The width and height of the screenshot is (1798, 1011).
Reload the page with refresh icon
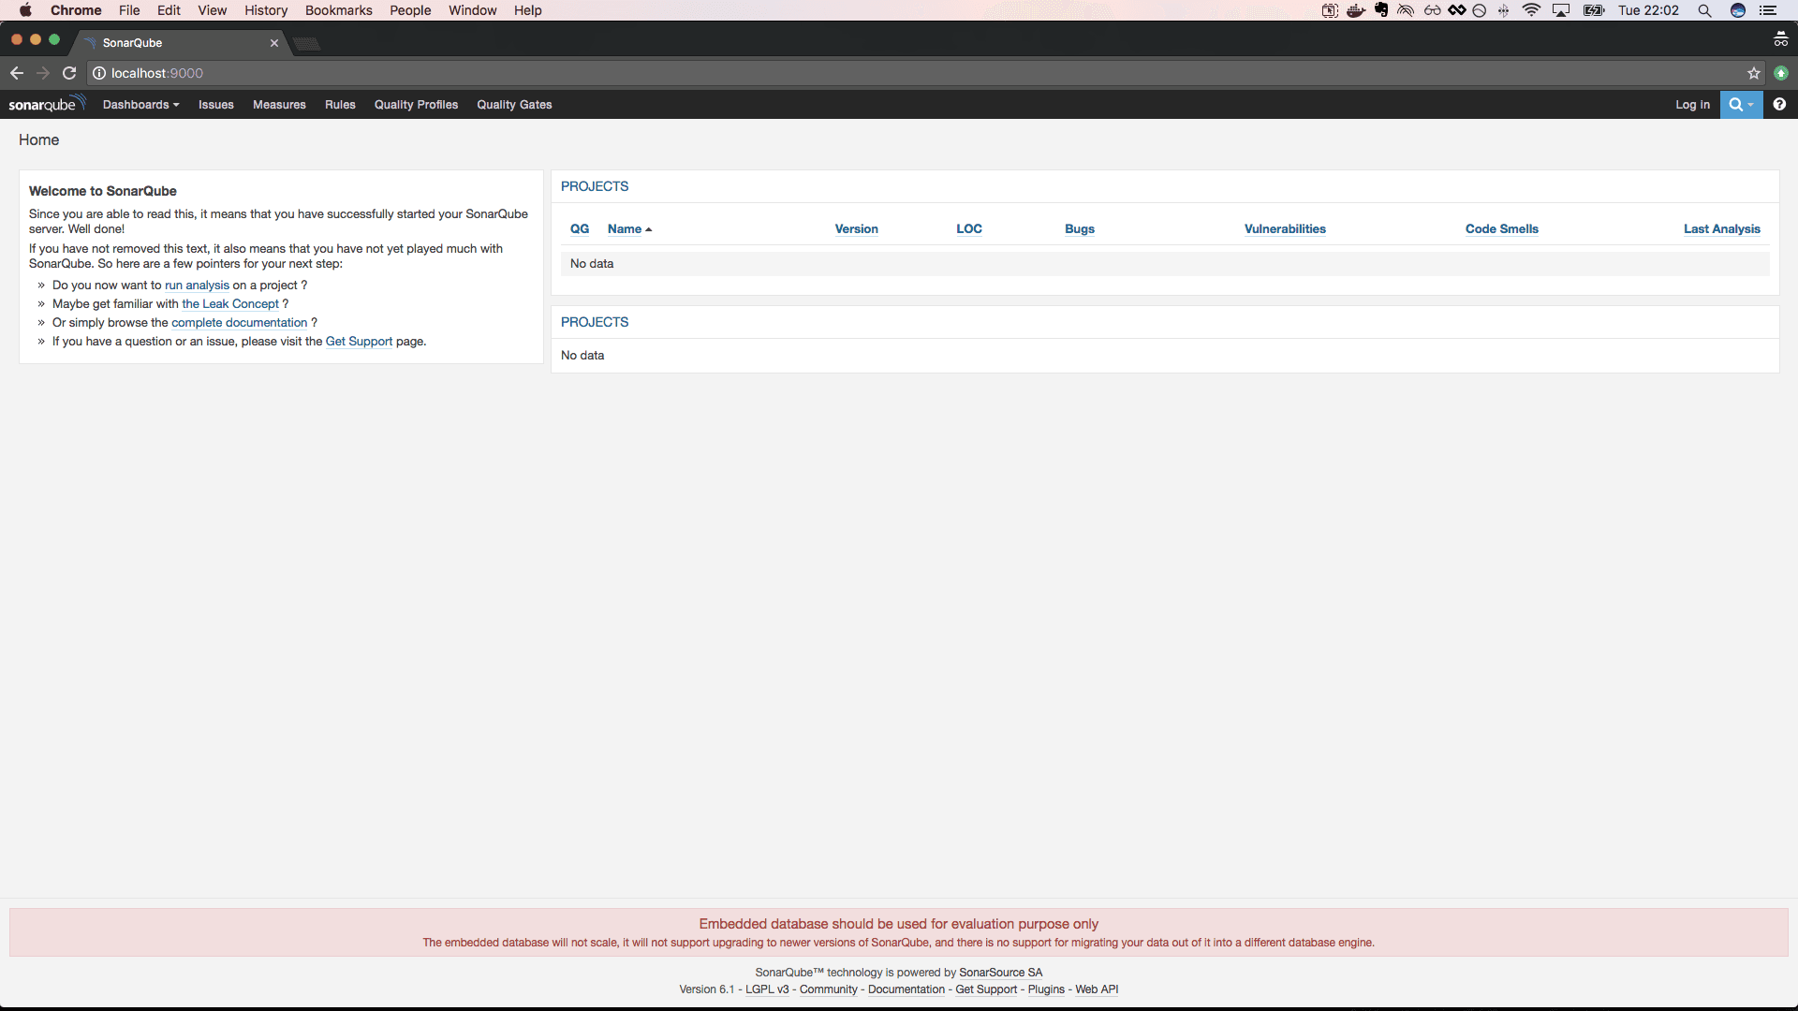point(69,73)
